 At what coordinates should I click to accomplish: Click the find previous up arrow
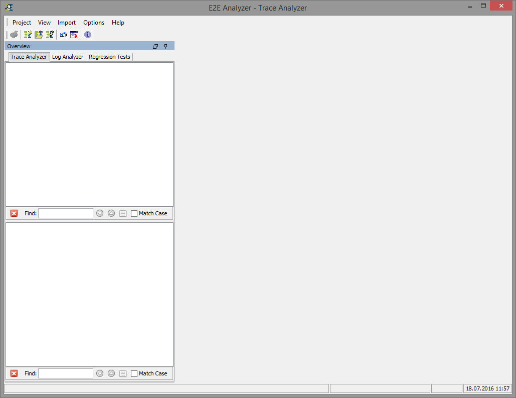(111, 213)
